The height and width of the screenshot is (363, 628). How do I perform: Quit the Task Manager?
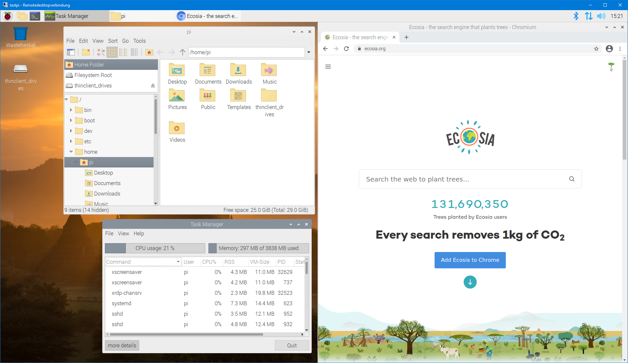tap(292, 345)
